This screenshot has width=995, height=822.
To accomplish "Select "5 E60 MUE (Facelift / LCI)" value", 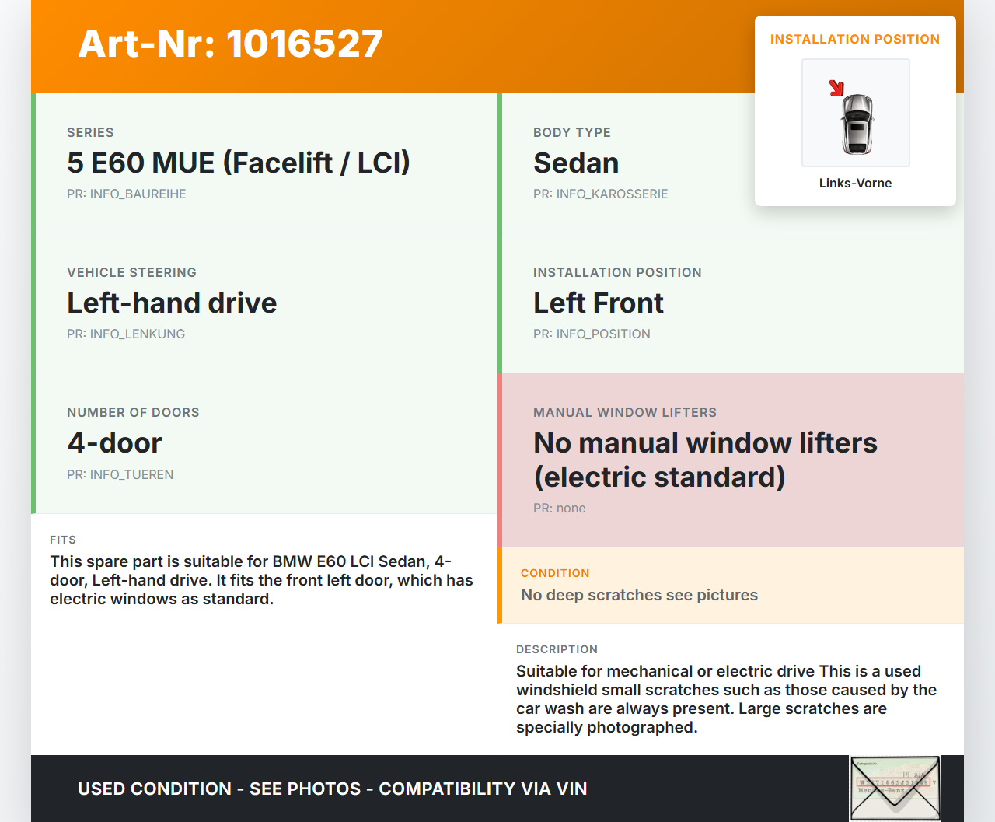I will pos(239,163).
